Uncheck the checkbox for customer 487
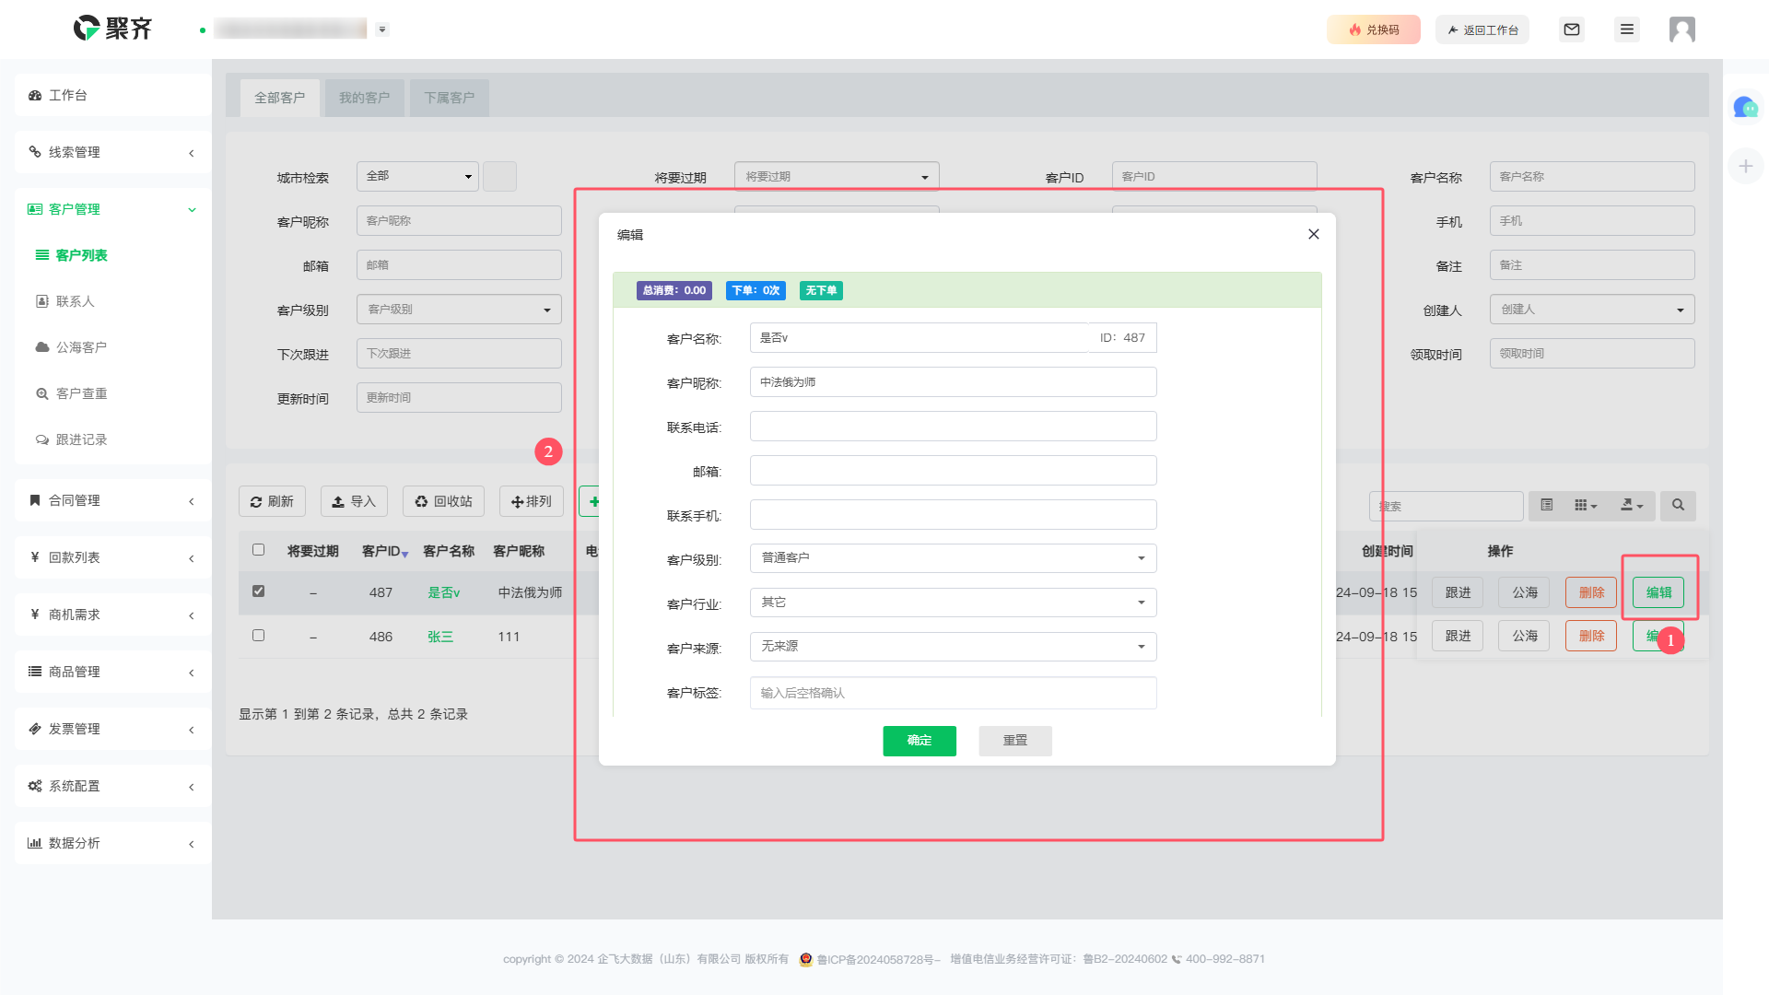This screenshot has width=1769, height=995. [259, 591]
